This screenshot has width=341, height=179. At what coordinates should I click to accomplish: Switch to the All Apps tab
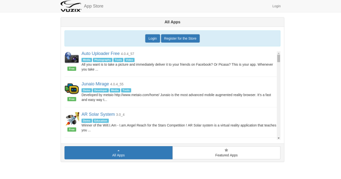[118, 153]
